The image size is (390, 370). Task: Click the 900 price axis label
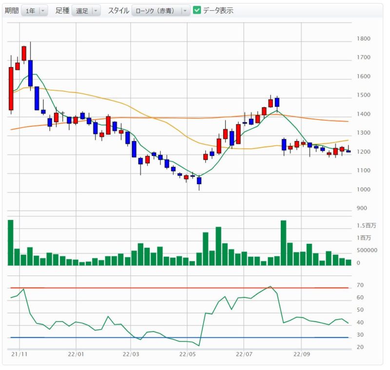click(x=362, y=208)
